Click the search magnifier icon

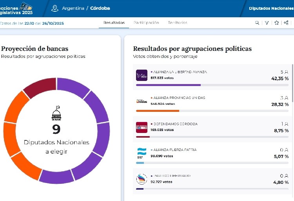click(x=257, y=23)
